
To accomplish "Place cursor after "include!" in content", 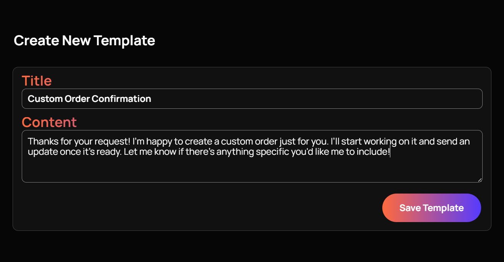I will coord(390,152).
